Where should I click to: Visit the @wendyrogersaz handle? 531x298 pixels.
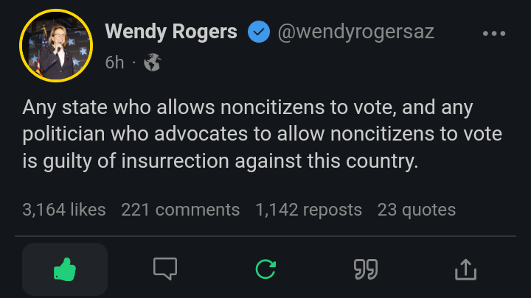(355, 32)
